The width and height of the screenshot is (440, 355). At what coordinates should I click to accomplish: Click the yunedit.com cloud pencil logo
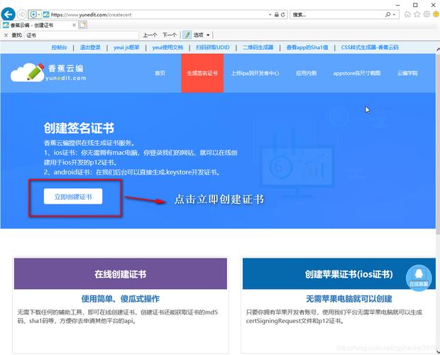tap(48, 72)
